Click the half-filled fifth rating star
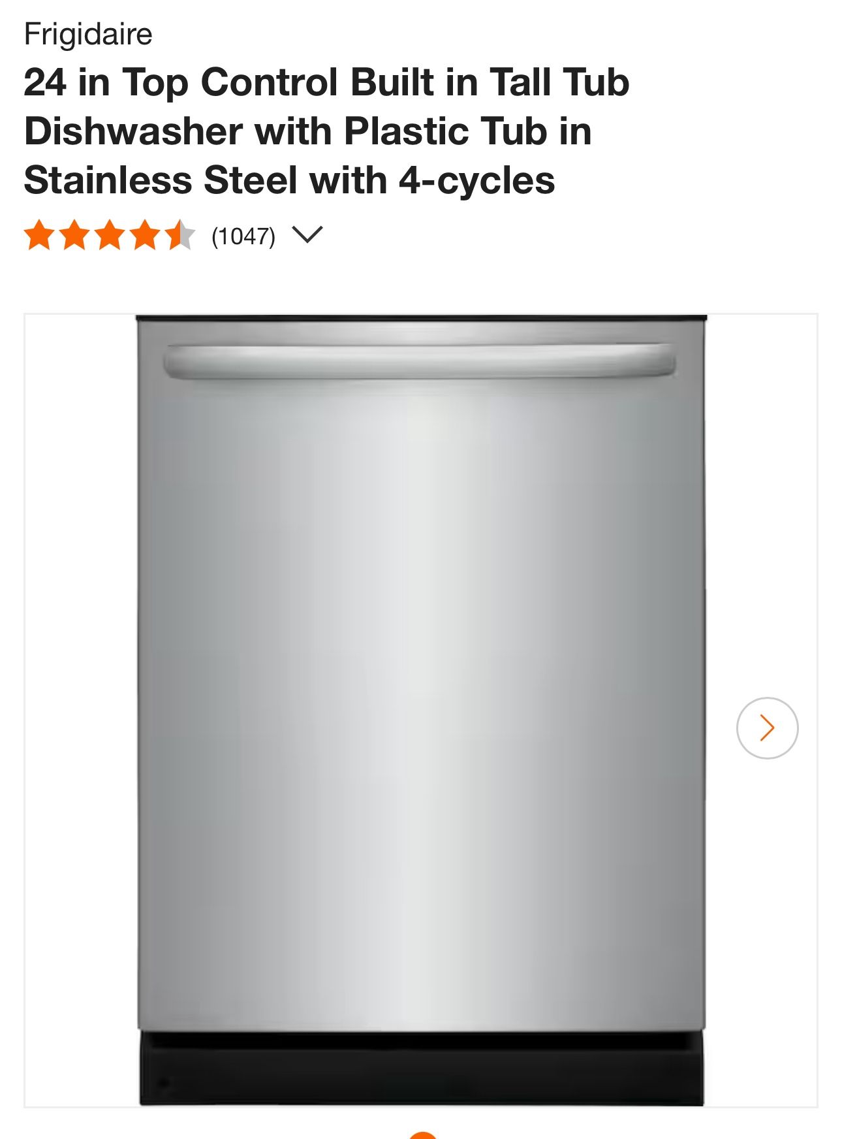Image resolution: width=842 pixels, height=1139 pixels. [x=179, y=235]
